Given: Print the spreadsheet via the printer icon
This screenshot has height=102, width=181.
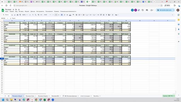Looking at the screenshot, I should (x=18, y=15).
